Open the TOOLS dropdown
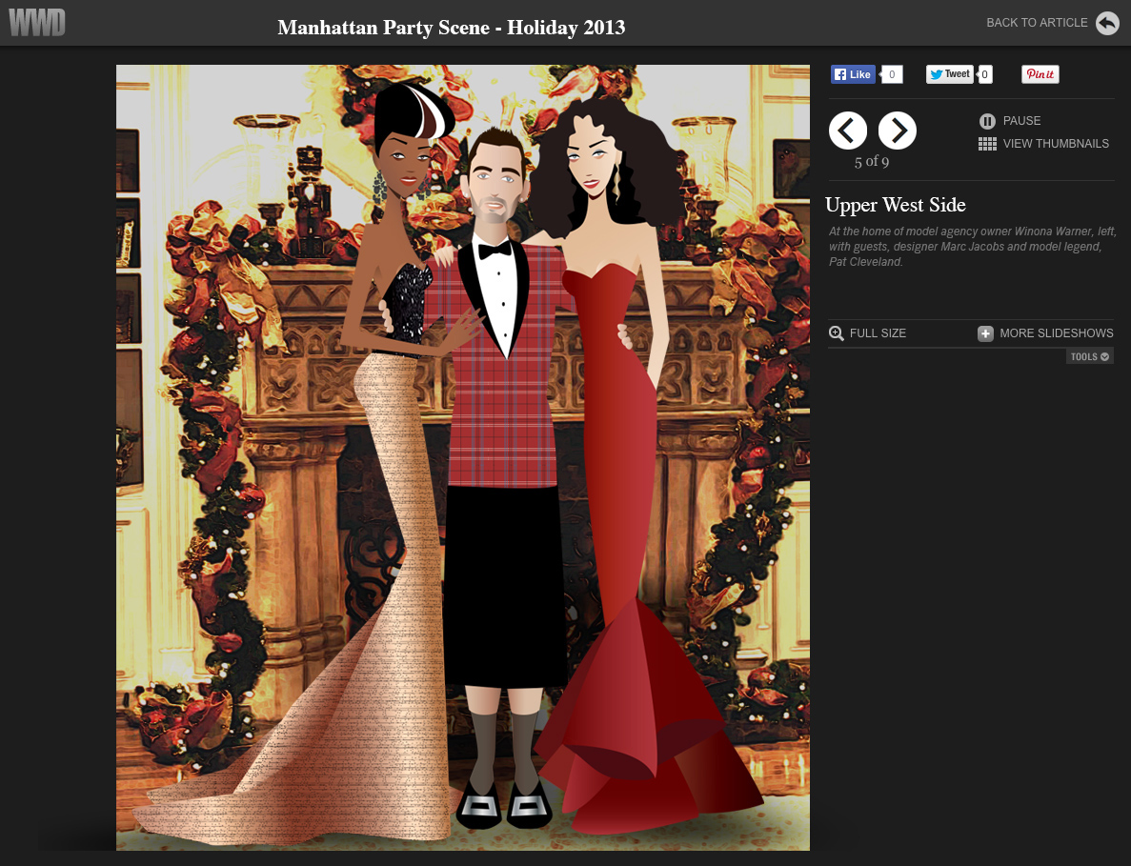The height and width of the screenshot is (866, 1131). pos(1090,357)
